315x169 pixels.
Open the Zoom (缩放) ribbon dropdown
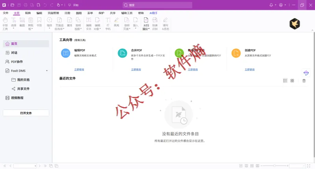[x=50, y=28]
